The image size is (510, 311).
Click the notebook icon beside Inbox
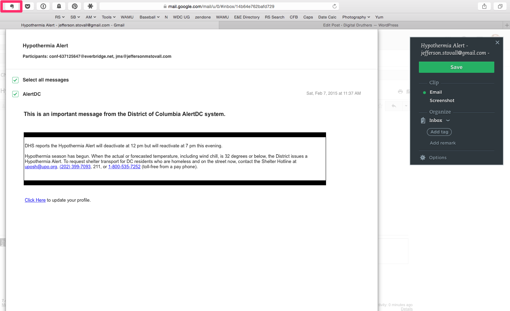click(423, 120)
